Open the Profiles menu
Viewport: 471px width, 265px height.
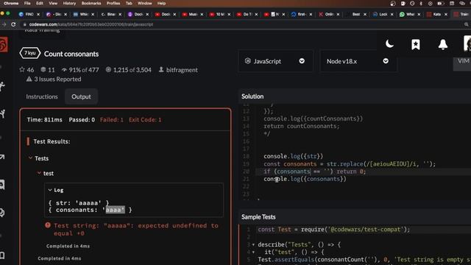[x=113, y=3]
